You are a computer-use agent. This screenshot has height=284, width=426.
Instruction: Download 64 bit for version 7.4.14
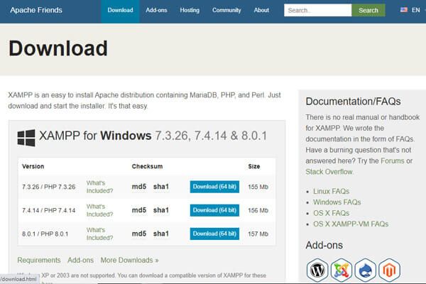point(214,210)
